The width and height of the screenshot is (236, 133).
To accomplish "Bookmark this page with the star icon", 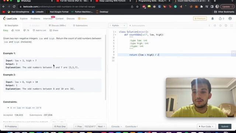I will coord(137,7).
